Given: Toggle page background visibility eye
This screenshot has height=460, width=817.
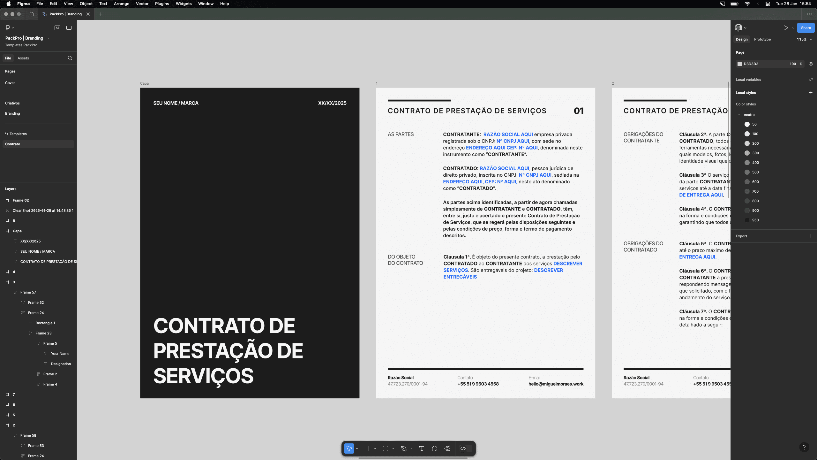Looking at the screenshot, I should (811, 64).
